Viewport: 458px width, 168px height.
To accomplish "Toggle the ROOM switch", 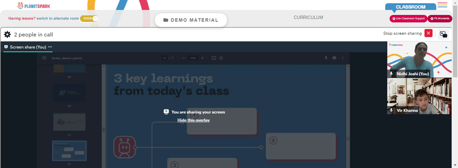I will pyautogui.click(x=89, y=18).
